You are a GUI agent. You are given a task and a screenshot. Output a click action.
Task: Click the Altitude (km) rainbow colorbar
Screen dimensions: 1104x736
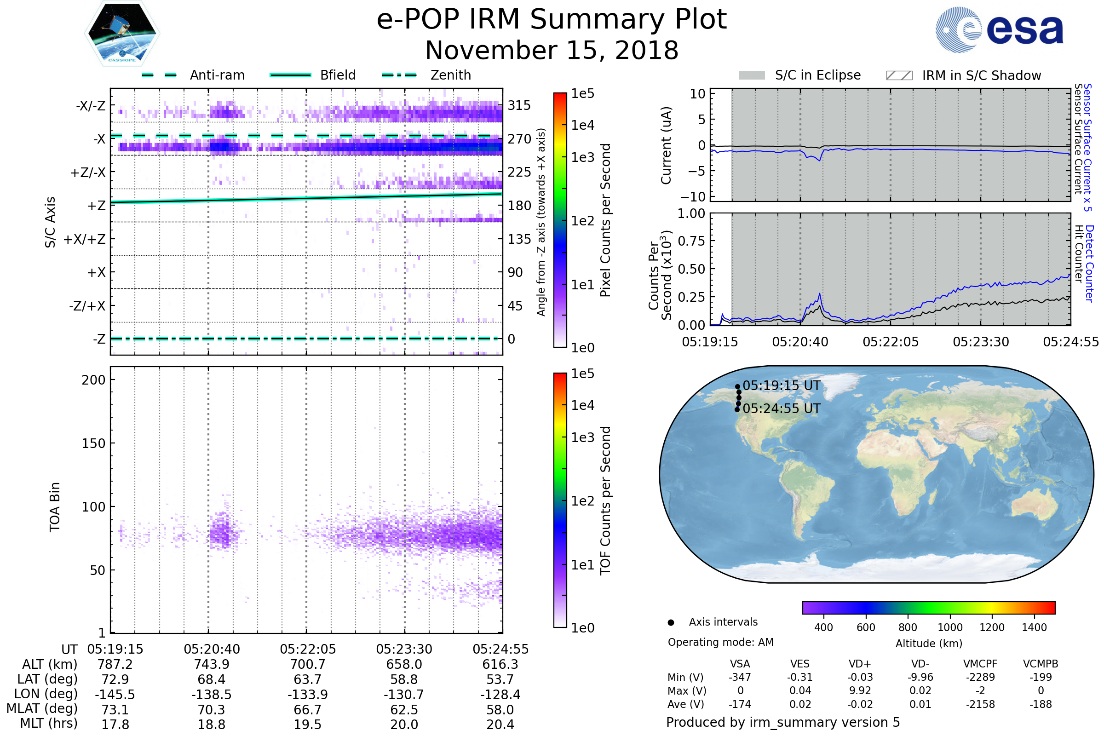click(928, 607)
